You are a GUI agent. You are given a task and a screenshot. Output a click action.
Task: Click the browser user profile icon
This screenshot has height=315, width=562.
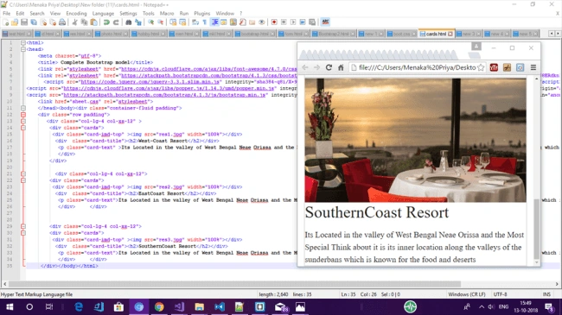[x=476, y=47]
